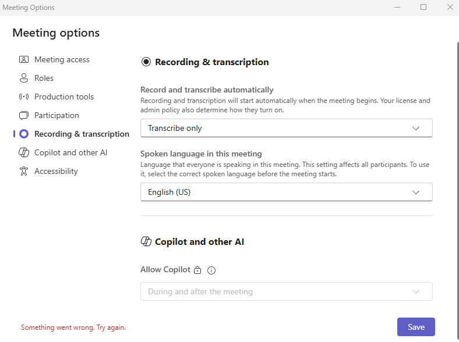Click the Copilot icon in sidebar
The height and width of the screenshot is (342, 459).
(24, 152)
